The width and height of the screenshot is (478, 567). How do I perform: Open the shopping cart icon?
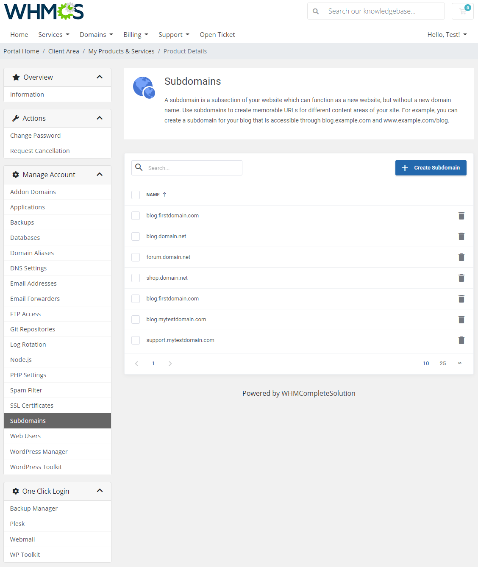463,11
